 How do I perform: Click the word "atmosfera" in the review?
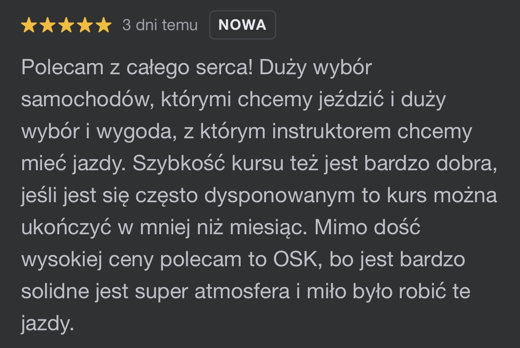pyautogui.click(x=242, y=292)
